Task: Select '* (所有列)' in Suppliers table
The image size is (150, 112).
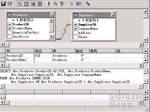Action: point(89,20)
